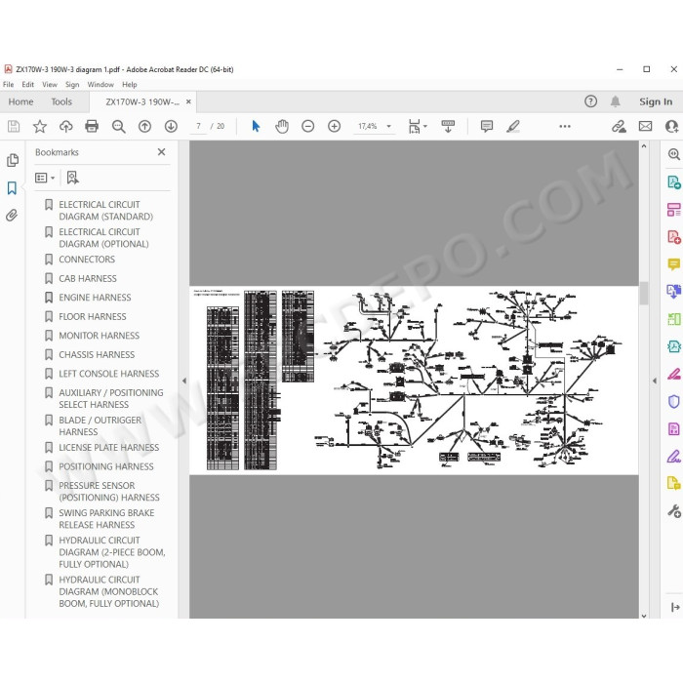Click the upload to cloud icon

click(x=65, y=126)
